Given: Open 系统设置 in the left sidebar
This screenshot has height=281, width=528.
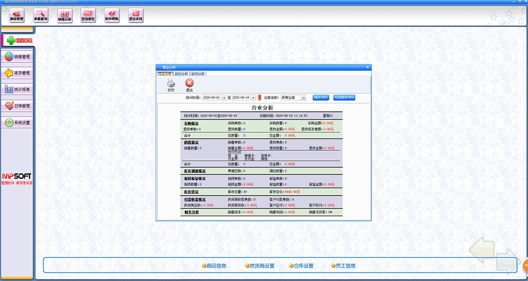Looking at the screenshot, I should click(18, 122).
